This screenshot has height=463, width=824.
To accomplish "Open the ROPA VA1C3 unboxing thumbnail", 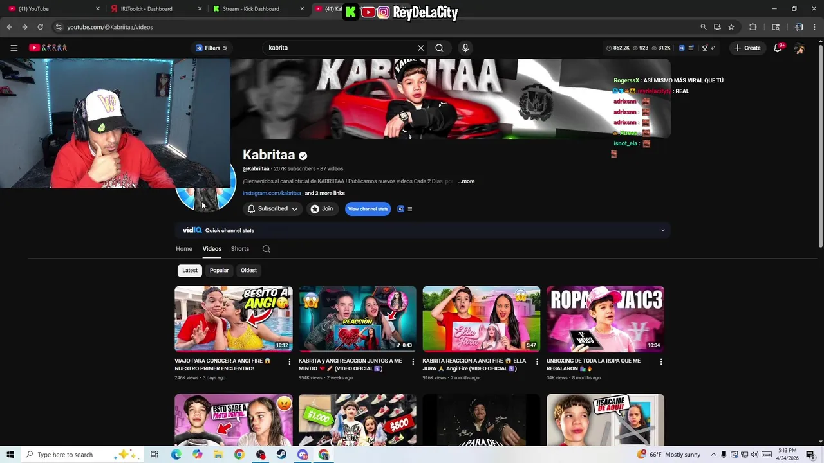I will pyautogui.click(x=605, y=319).
